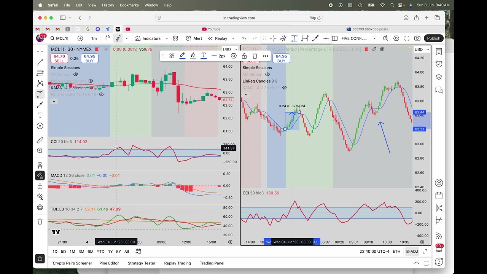Open the Fibonacci and Gann tools group
The height and width of the screenshot is (274, 487).
40,73
